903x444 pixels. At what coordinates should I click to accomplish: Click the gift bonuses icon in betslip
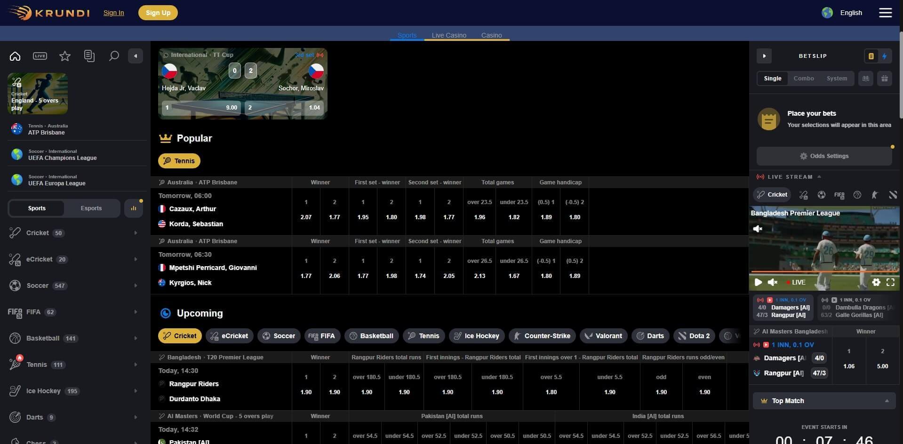(x=884, y=79)
